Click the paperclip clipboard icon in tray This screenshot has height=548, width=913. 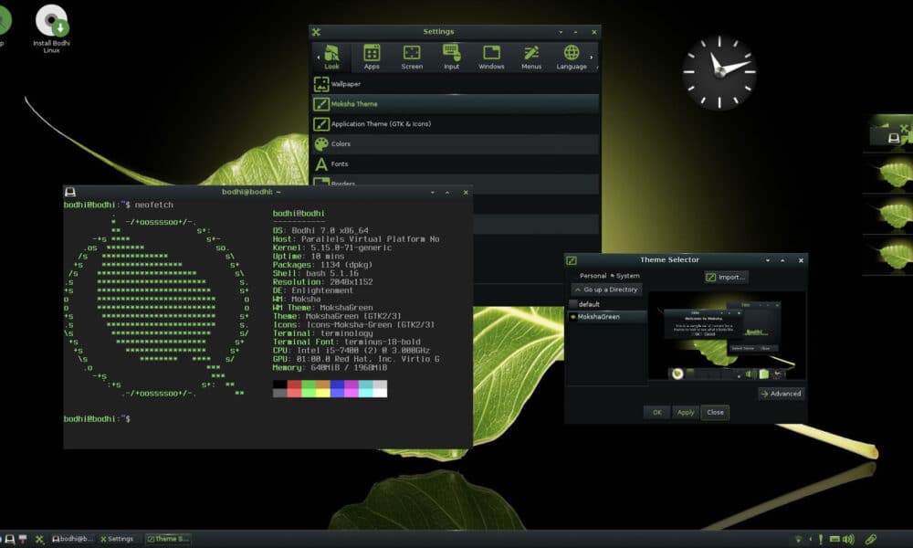[870, 539]
